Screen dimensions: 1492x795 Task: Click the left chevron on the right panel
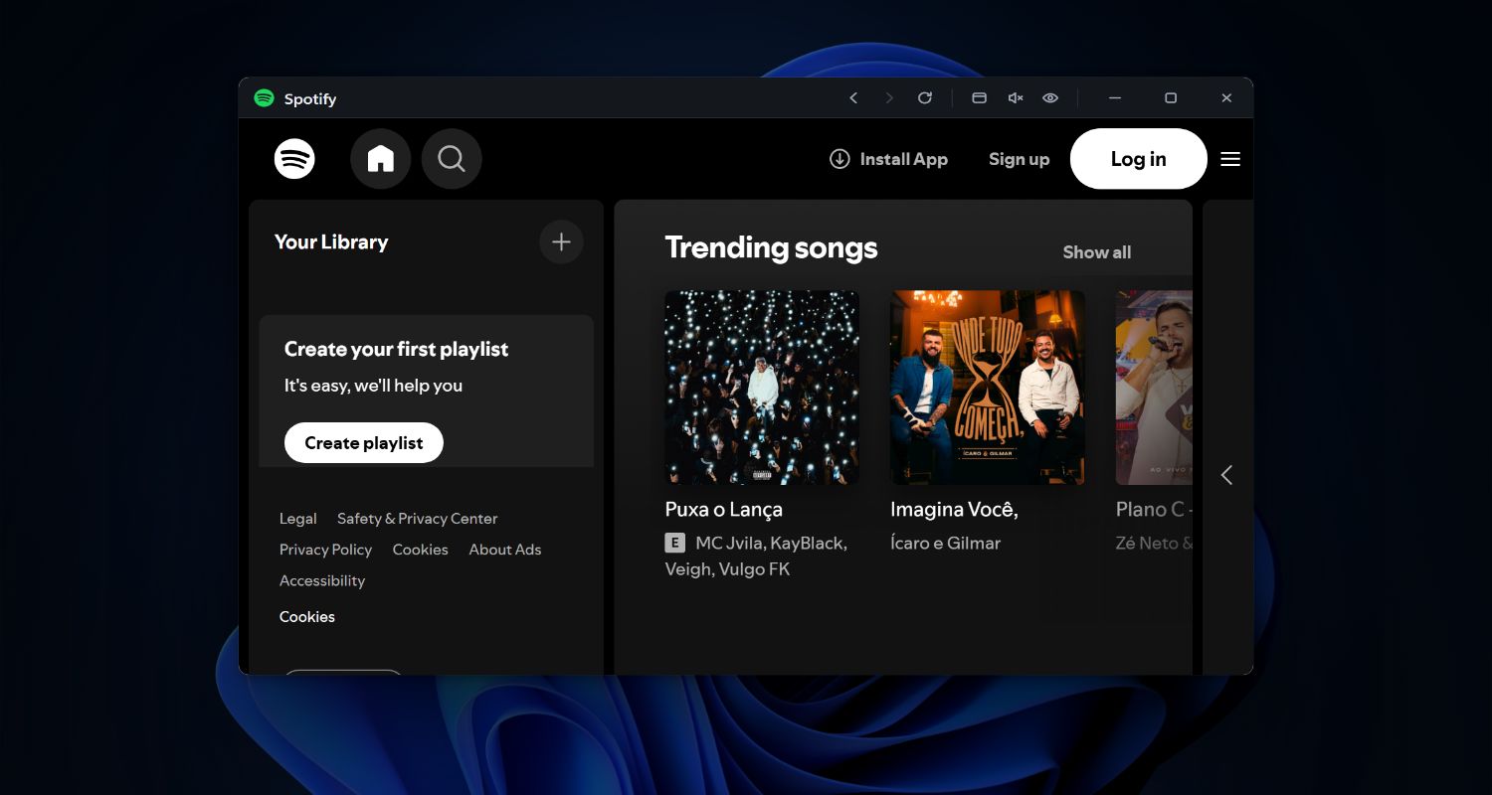1226,475
